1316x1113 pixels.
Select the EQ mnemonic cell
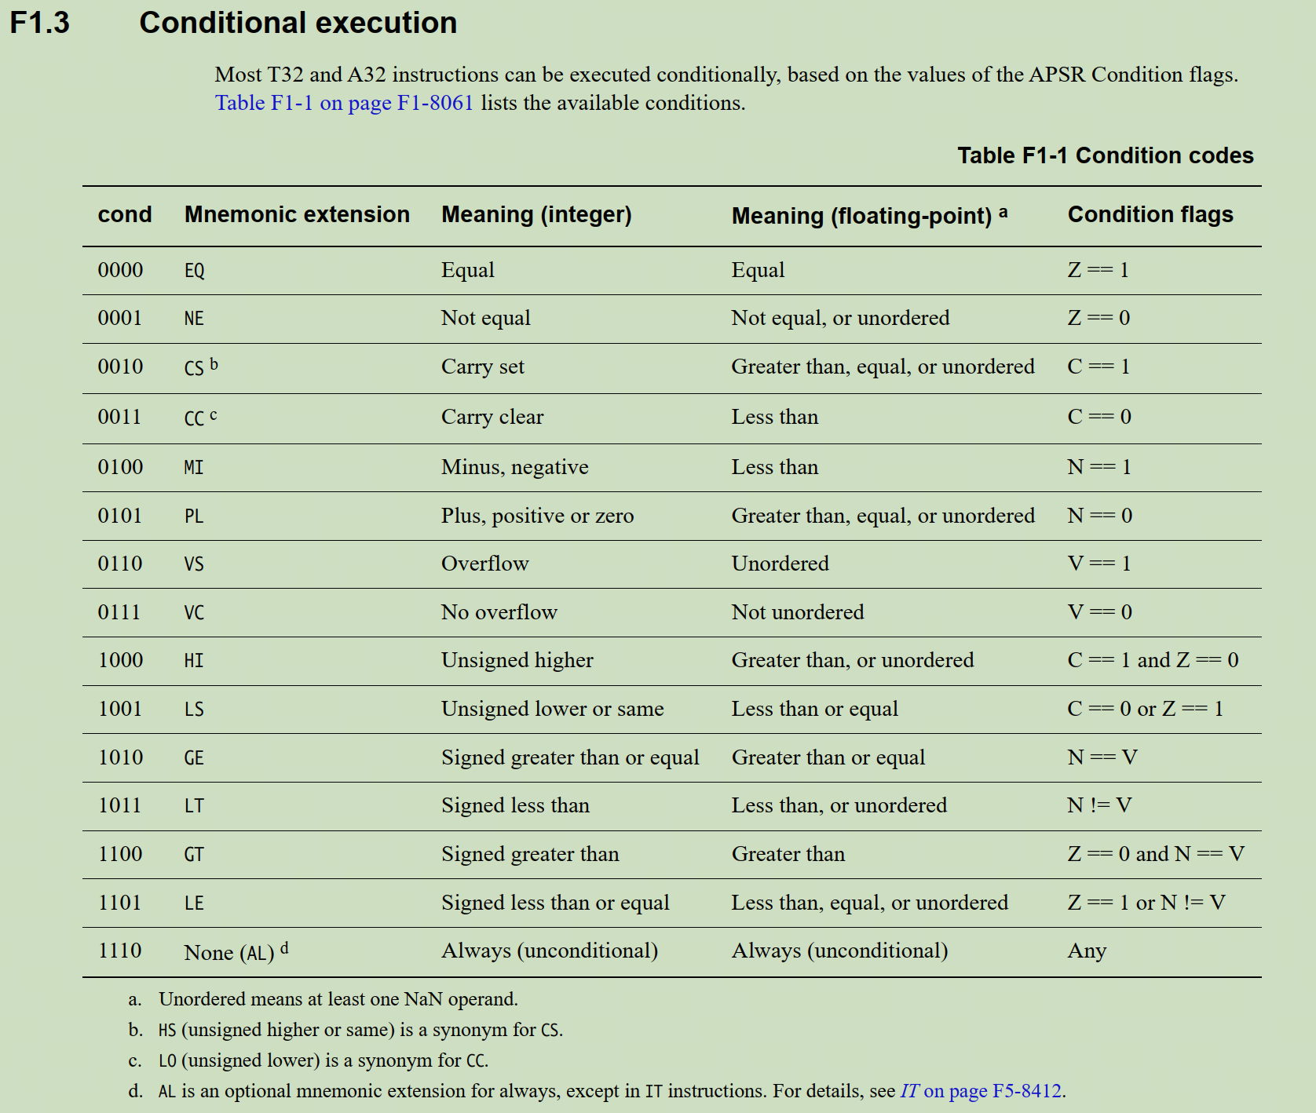[195, 271]
